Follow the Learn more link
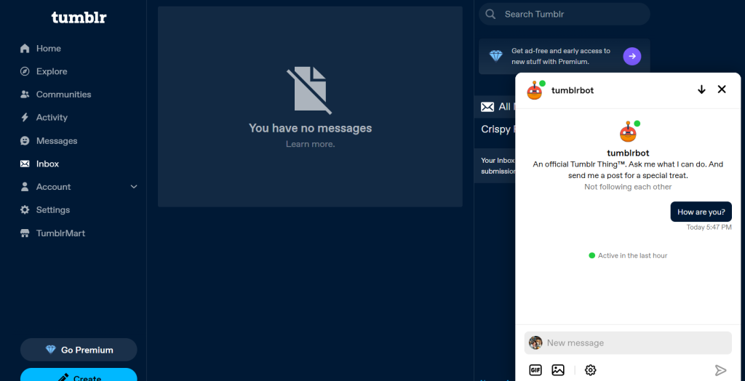745x381 pixels. (x=310, y=144)
